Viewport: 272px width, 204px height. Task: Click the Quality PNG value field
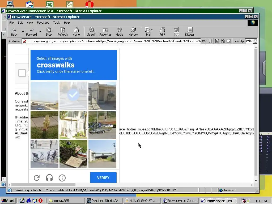[x=249, y=41]
